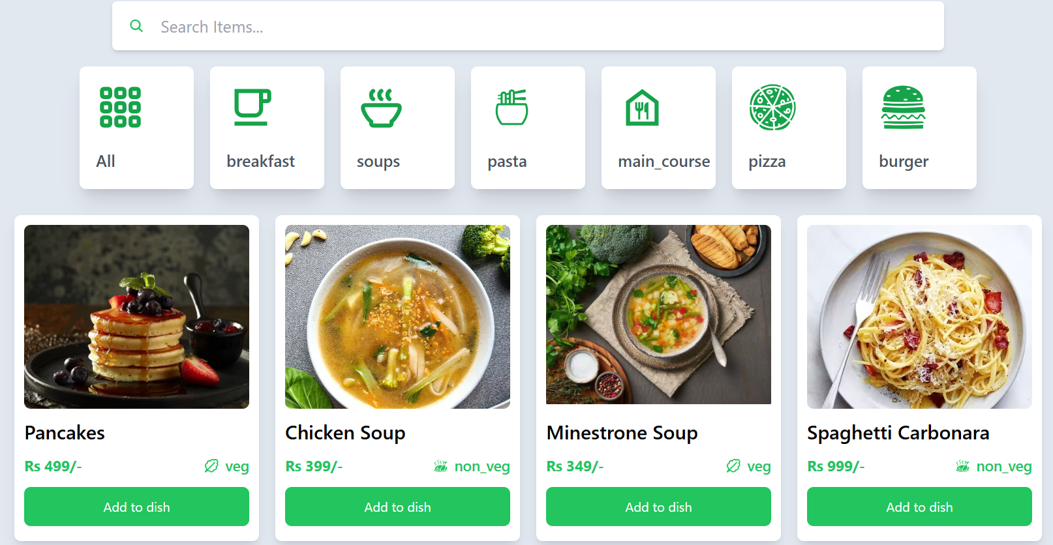Choose the burger category icon
Viewport: 1053px width, 545px height.
pyautogui.click(x=903, y=108)
